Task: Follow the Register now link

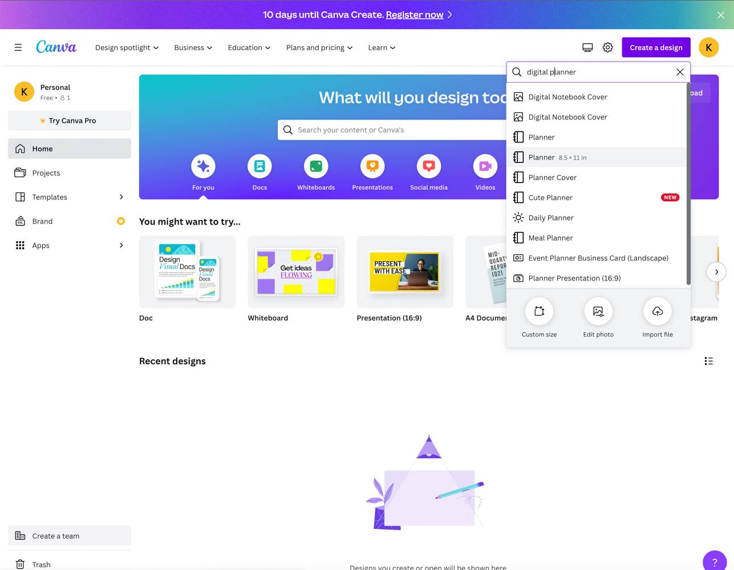Action: (415, 15)
